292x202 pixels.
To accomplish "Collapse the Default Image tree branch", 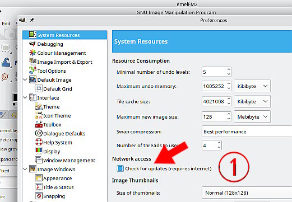I will click(x=25, y=79).
